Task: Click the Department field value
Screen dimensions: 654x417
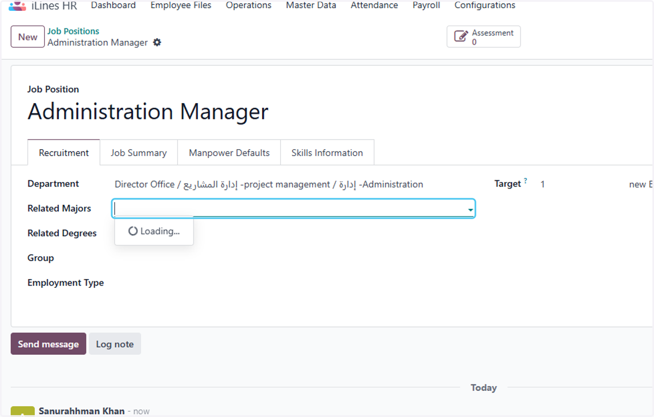Action: (x=269, y=184)
